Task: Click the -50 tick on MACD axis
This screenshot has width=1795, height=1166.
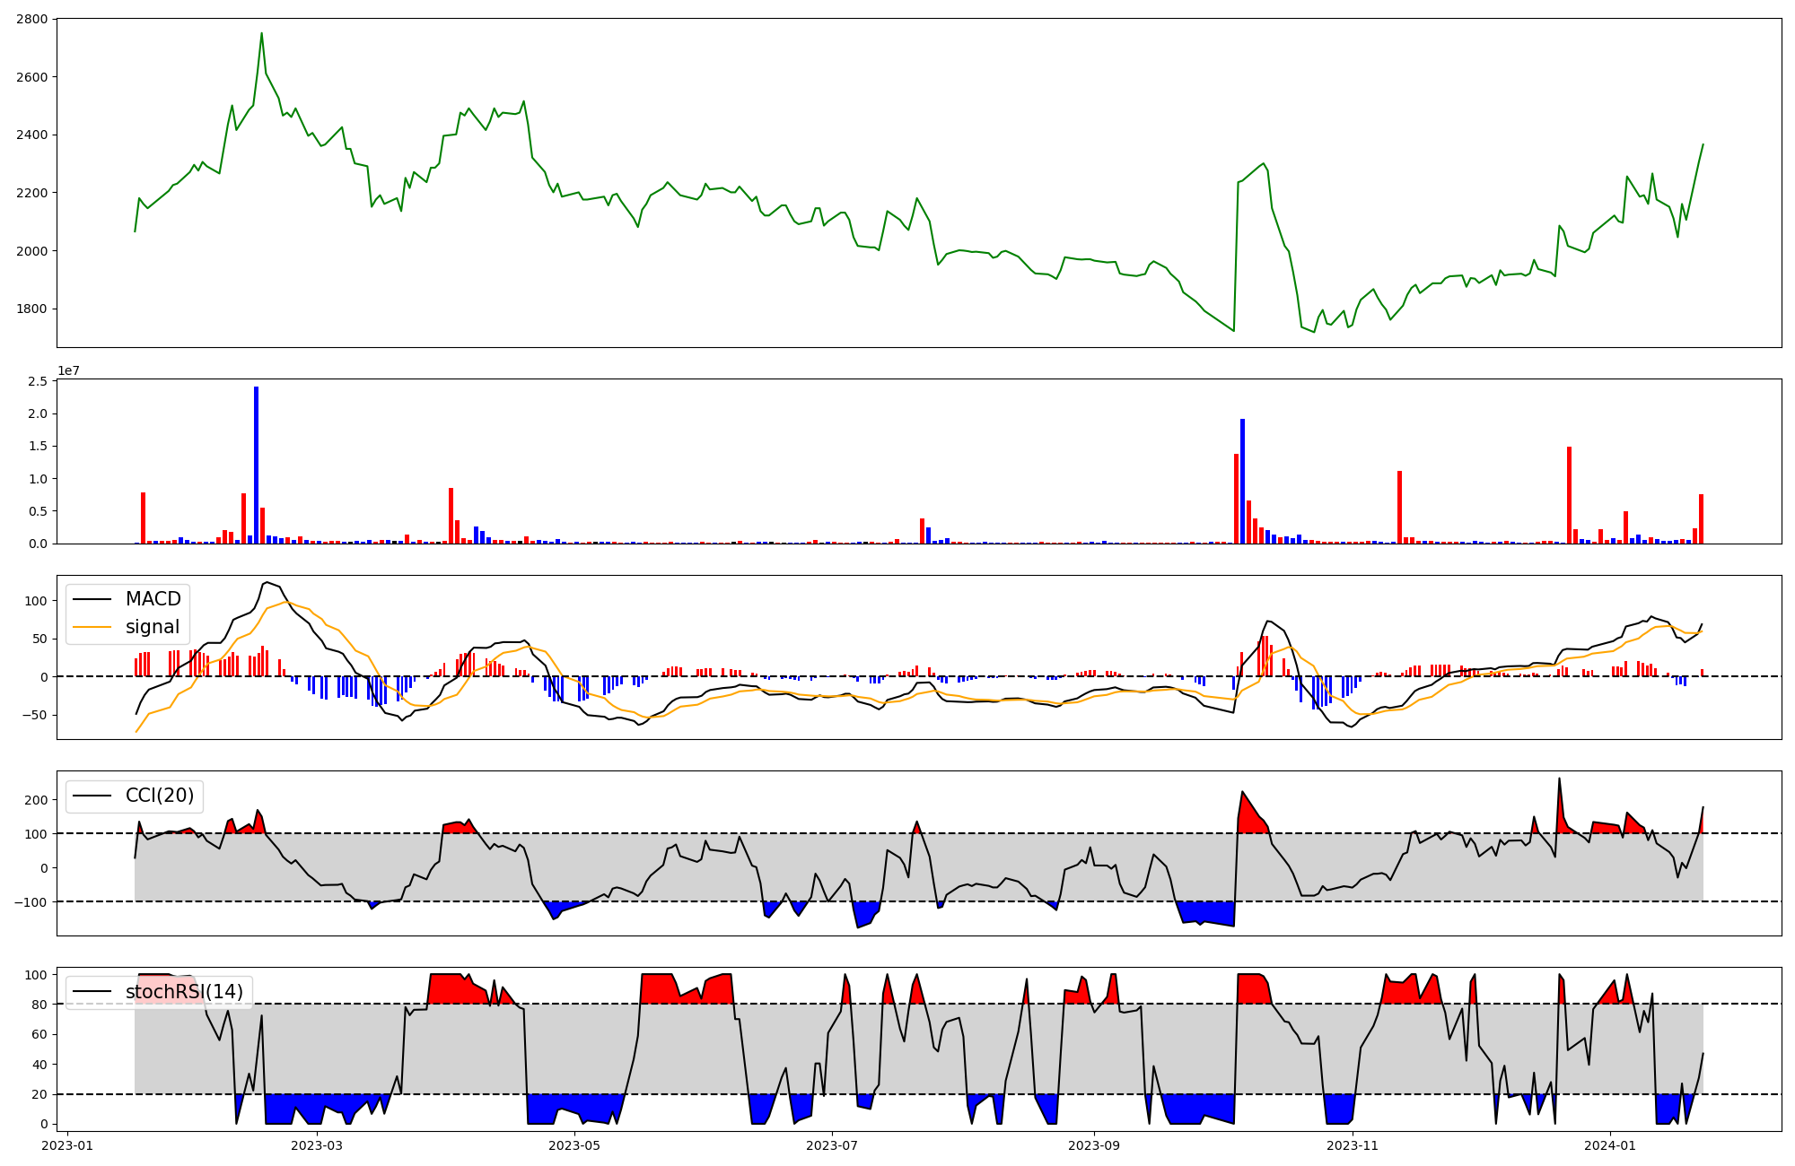Action: (x=35, y=715)
